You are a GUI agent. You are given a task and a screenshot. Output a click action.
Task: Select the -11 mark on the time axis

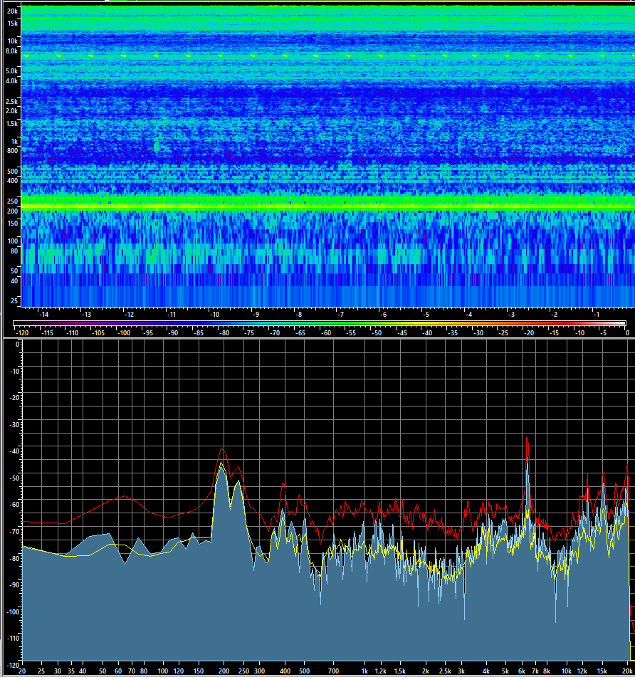172,315
